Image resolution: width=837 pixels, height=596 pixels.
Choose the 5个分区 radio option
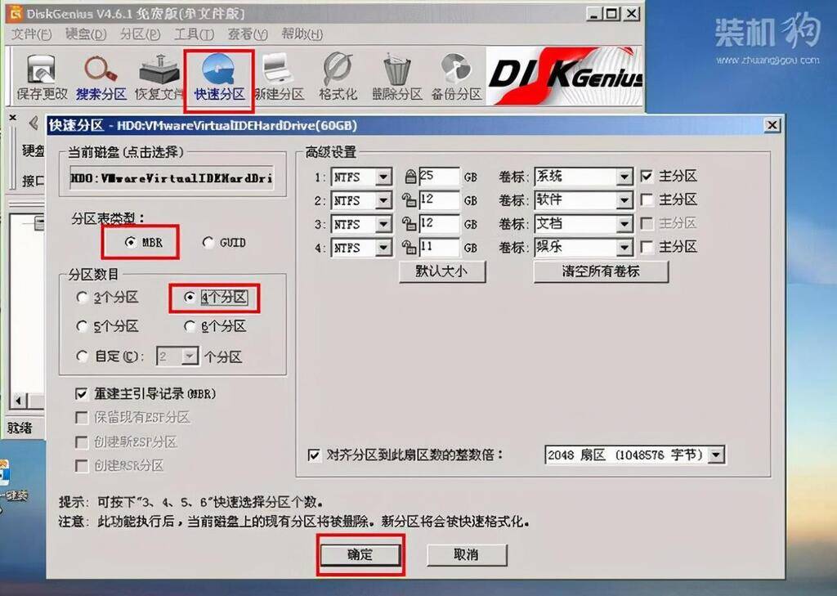click(x=82, y=325)
